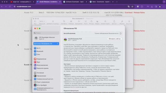Click Медиа (Media) in Pages toolbar
The height and width of the screenshot is (93, 166).
tap(97, 22)
